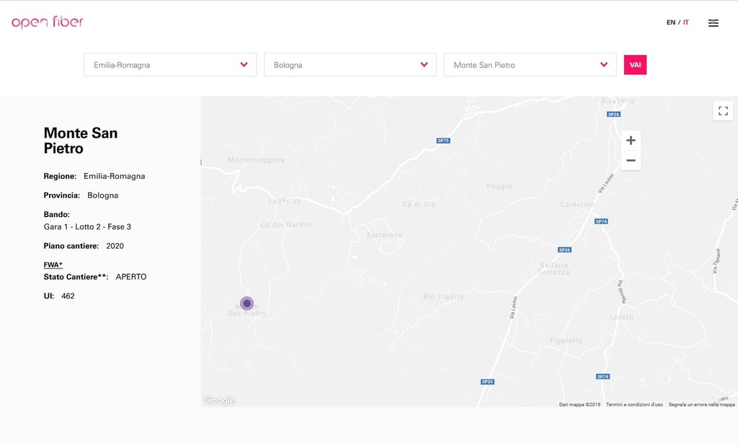Open the FWA* link
738x445 pixels.
click(x=53, y=265)
